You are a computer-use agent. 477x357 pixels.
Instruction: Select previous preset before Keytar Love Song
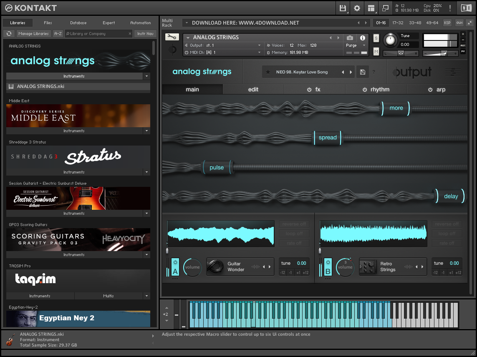pyautogui.click(x=343, y=72)
